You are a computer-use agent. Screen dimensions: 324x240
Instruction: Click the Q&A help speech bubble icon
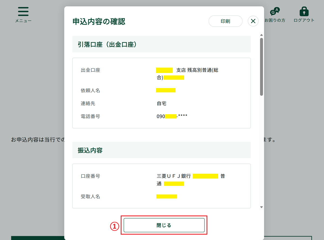[275, 11]
